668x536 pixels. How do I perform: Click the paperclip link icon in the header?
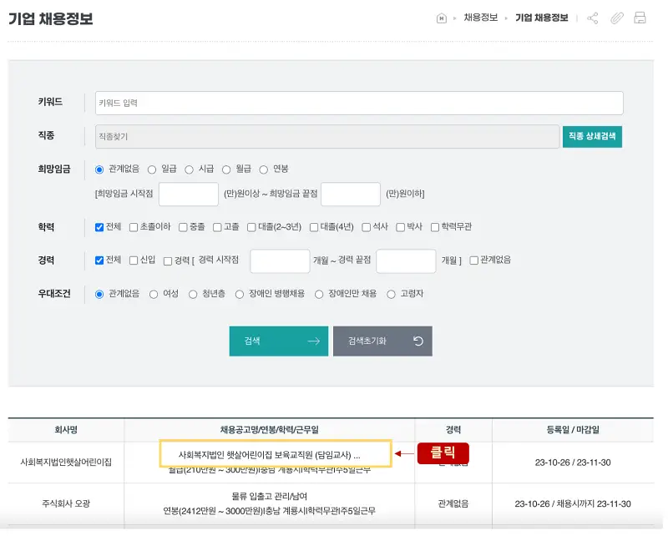[616, 18]
